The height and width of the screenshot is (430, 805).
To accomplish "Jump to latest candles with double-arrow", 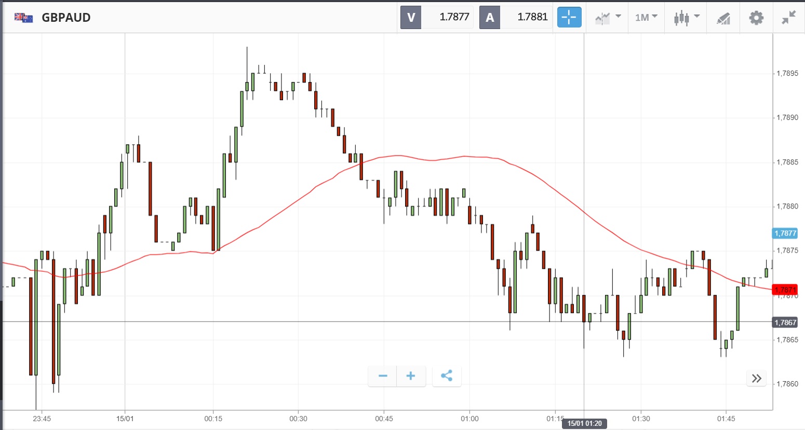I will tap(757, 378).
